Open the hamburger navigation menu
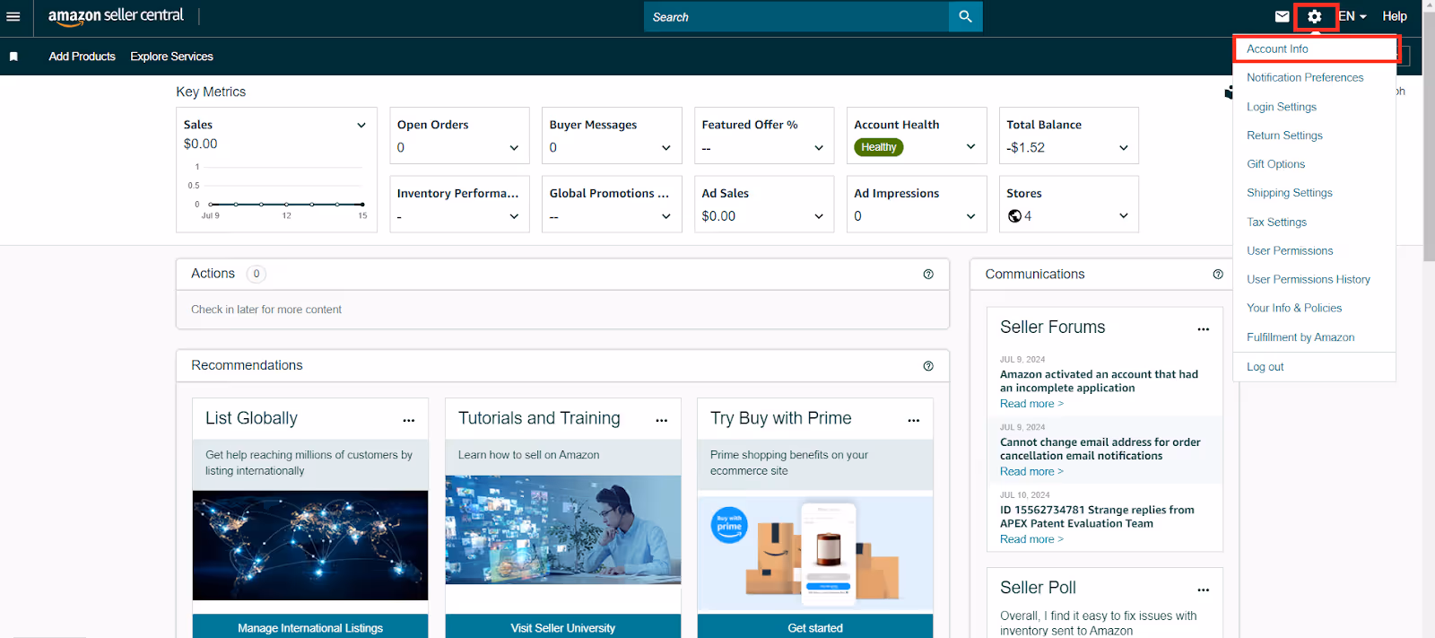Image resolution: width=1435 pixels, height=638 pixels. [13, 17]
